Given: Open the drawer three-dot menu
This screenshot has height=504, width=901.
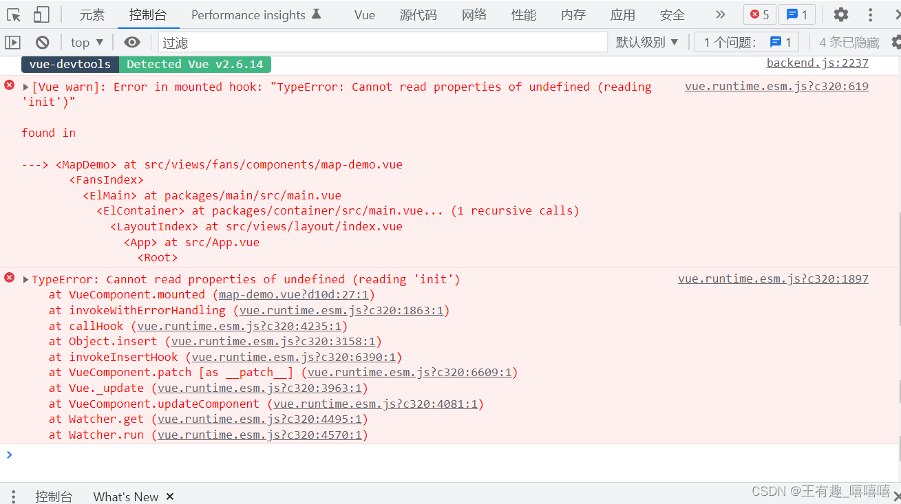Looking at the screenshot, I should coord(12,496).
